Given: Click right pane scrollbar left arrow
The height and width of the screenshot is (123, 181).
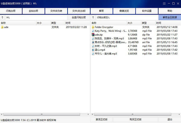Looking at the screenshot, I should (x=92, y=114).
